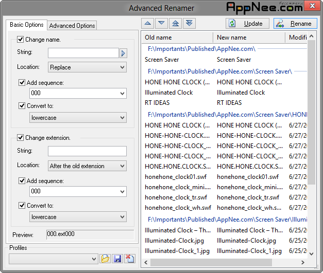Move selected item to the top
The image size is (323, 273).
[x=175, y=23]
